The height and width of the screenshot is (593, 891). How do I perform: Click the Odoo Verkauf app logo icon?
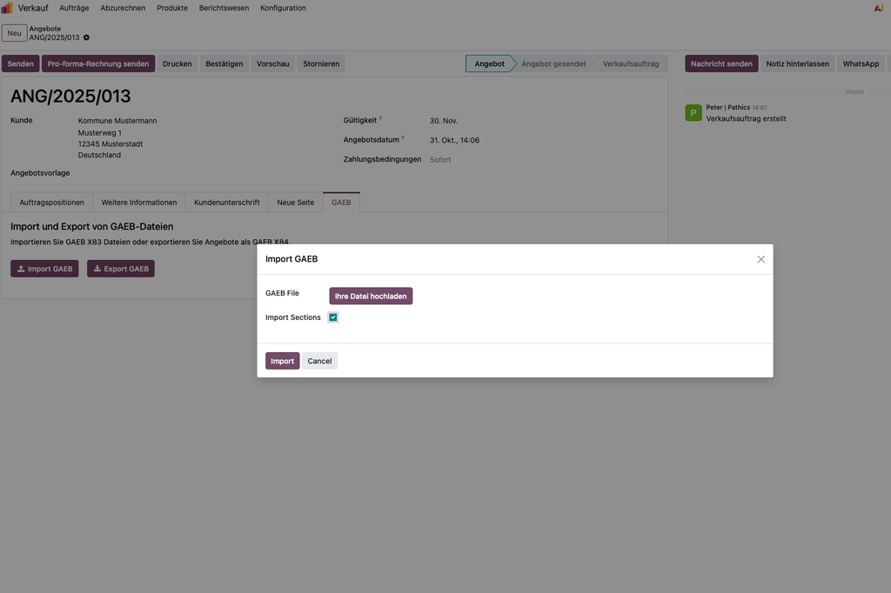click(7, 8)
